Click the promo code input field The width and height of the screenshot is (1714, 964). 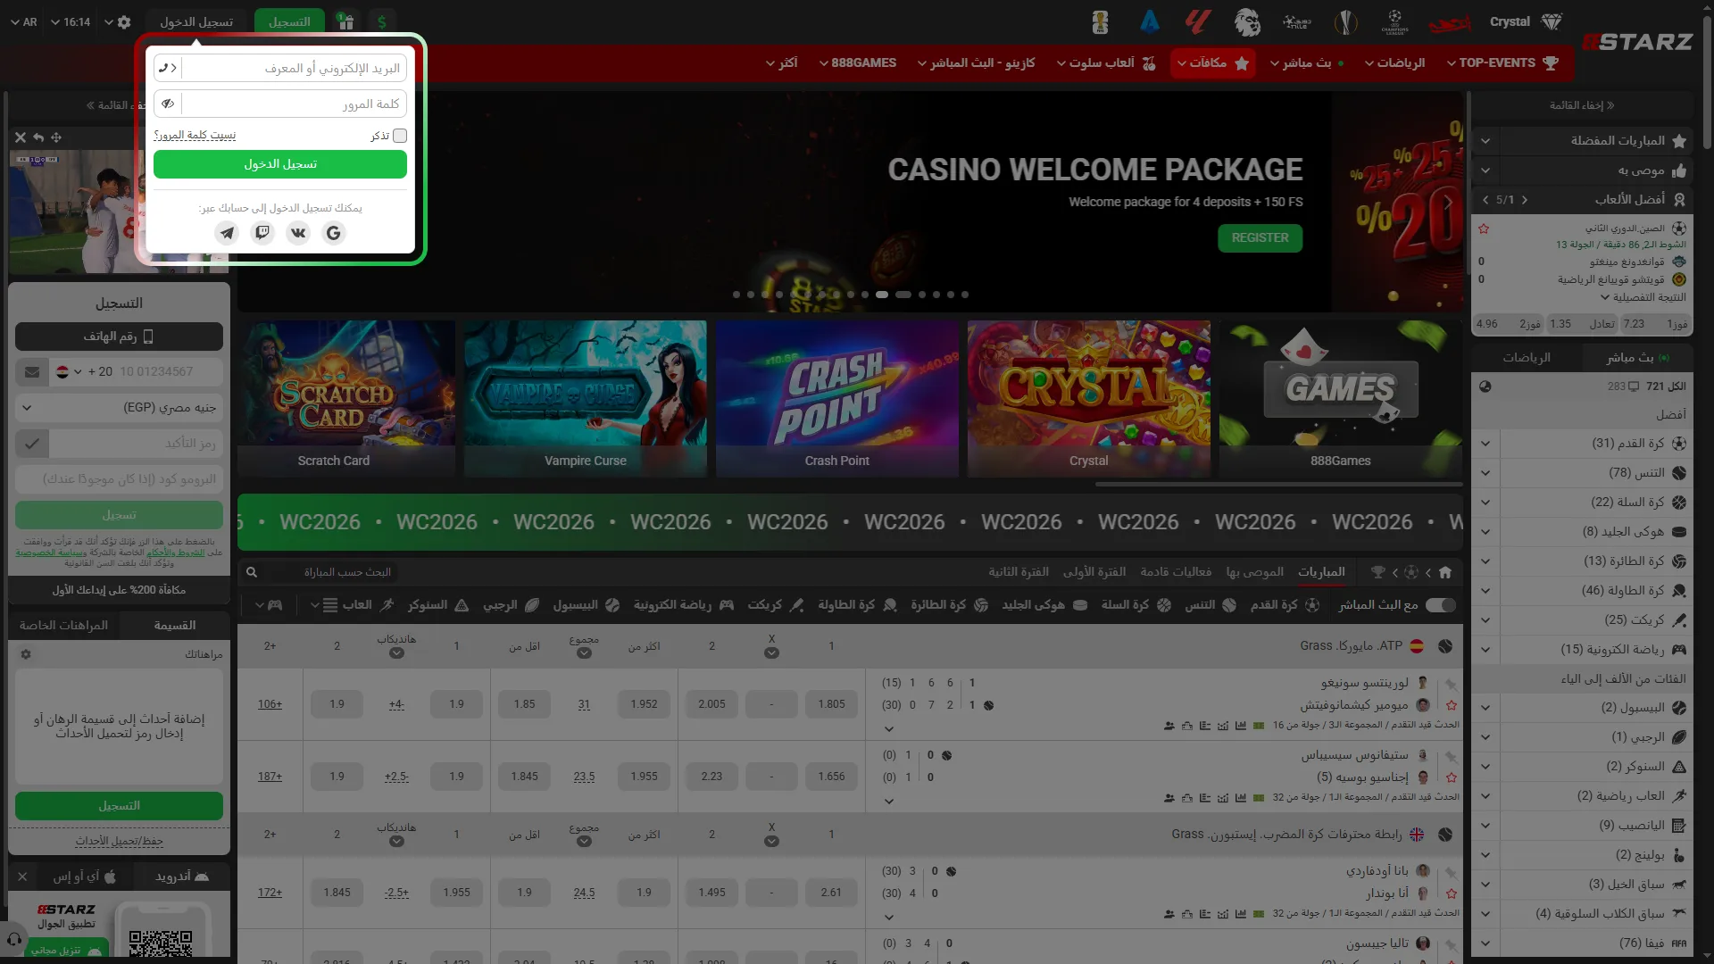[x=119, y=479]
